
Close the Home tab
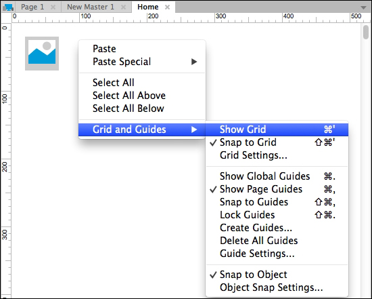168,7
